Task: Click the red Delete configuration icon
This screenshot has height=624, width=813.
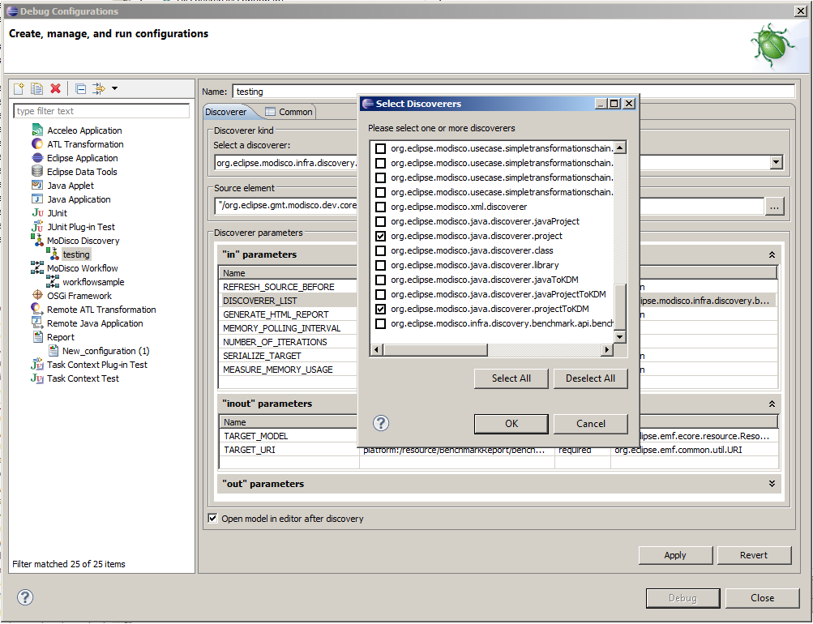Action: click(55, 88)
